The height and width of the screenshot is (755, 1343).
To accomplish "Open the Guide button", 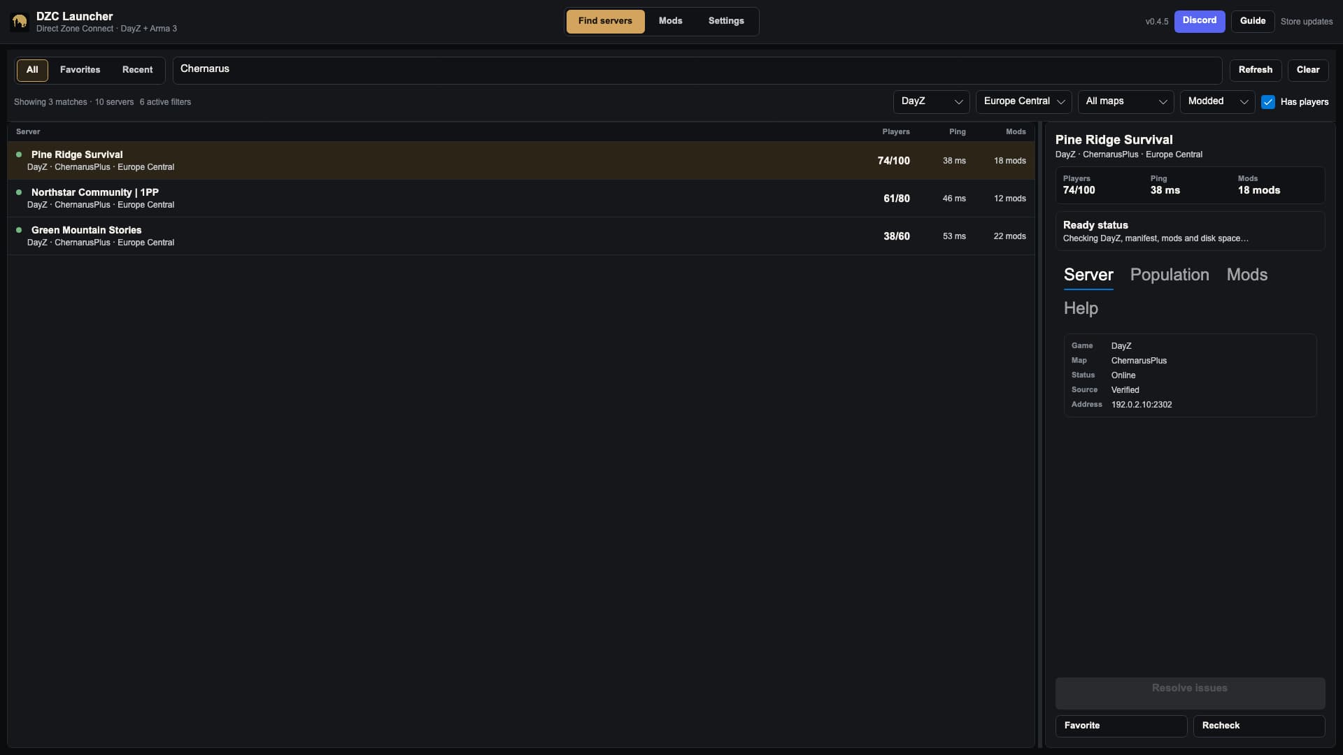I will pyautogui.click(x=1253, y=21).
